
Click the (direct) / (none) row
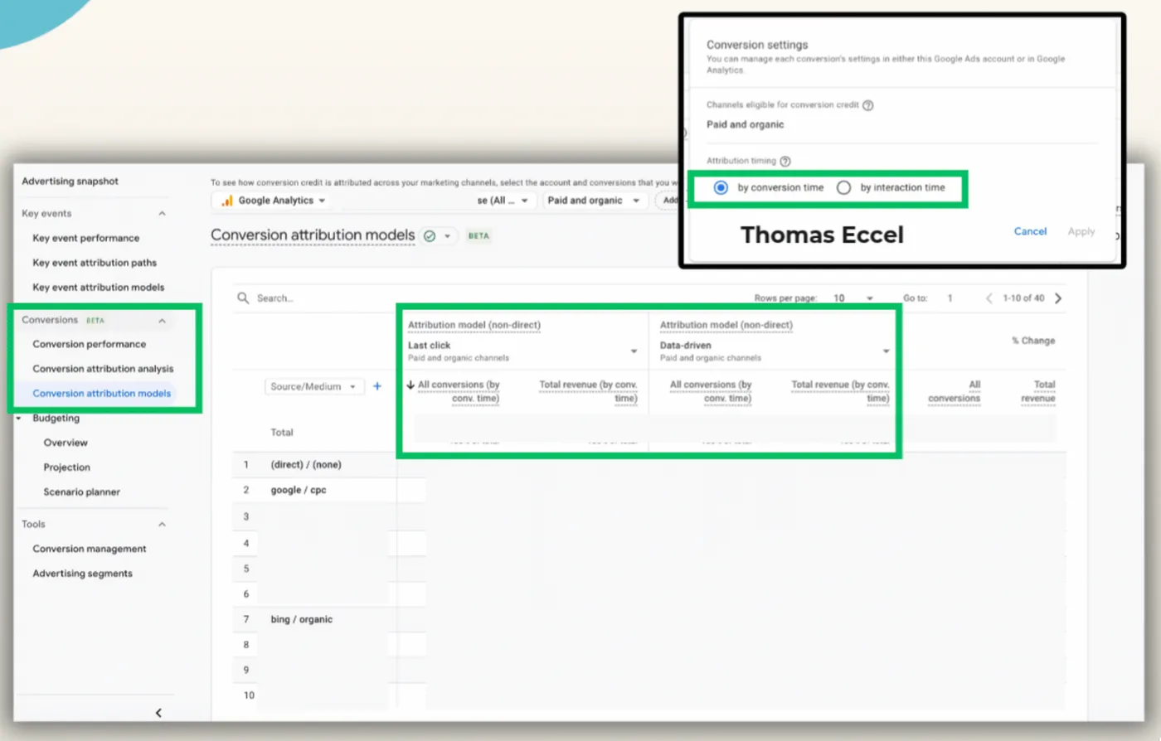click(306, 465)
